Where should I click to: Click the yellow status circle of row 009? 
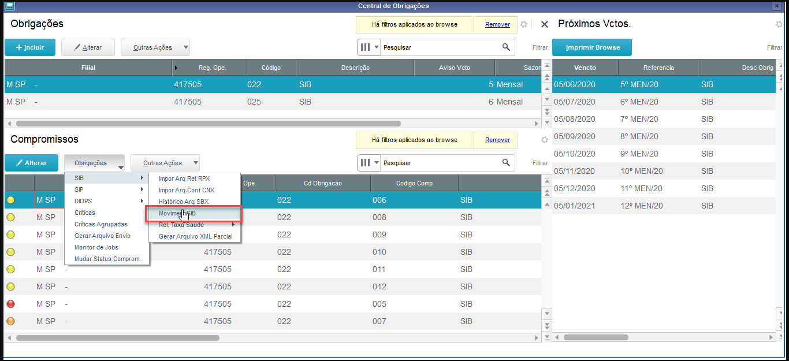[x=10, y=235]
